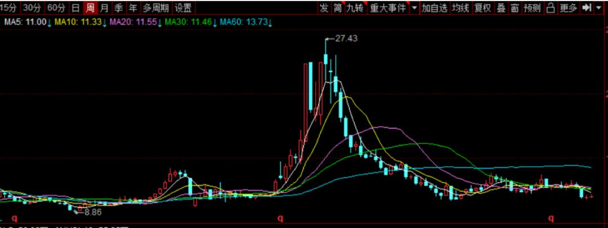
Task: Click the MA20: 11.55 indicator label
Action: pos(135,23)
